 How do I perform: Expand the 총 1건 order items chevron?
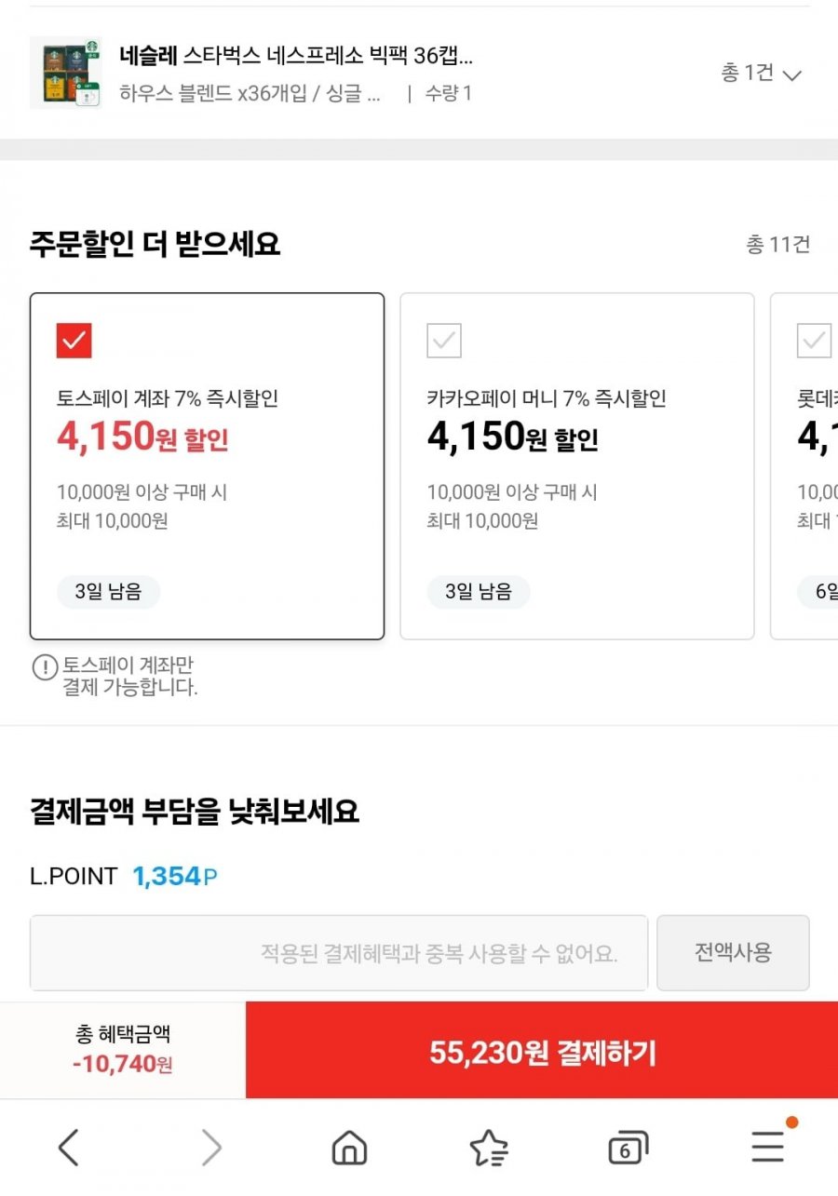tap(761, 74)
